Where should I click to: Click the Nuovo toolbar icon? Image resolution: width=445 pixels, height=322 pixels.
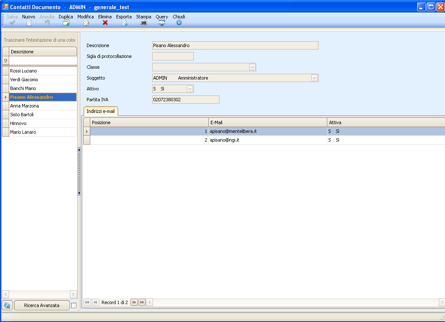pos(29,23)
